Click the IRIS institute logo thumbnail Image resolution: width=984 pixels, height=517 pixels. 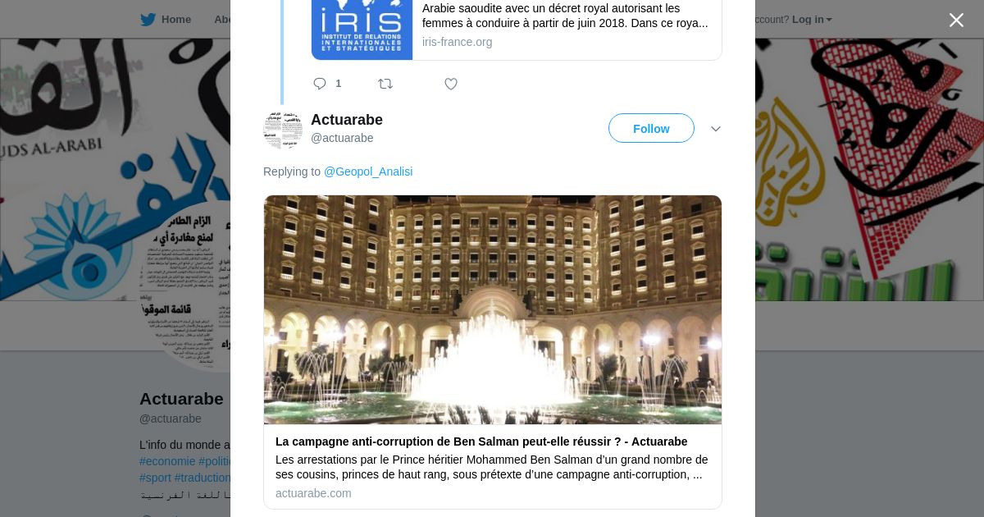362,30
